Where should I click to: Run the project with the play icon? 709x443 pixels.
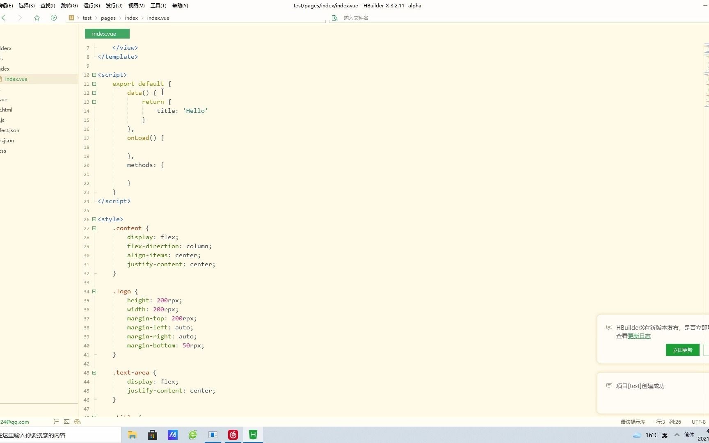(54, 18)
